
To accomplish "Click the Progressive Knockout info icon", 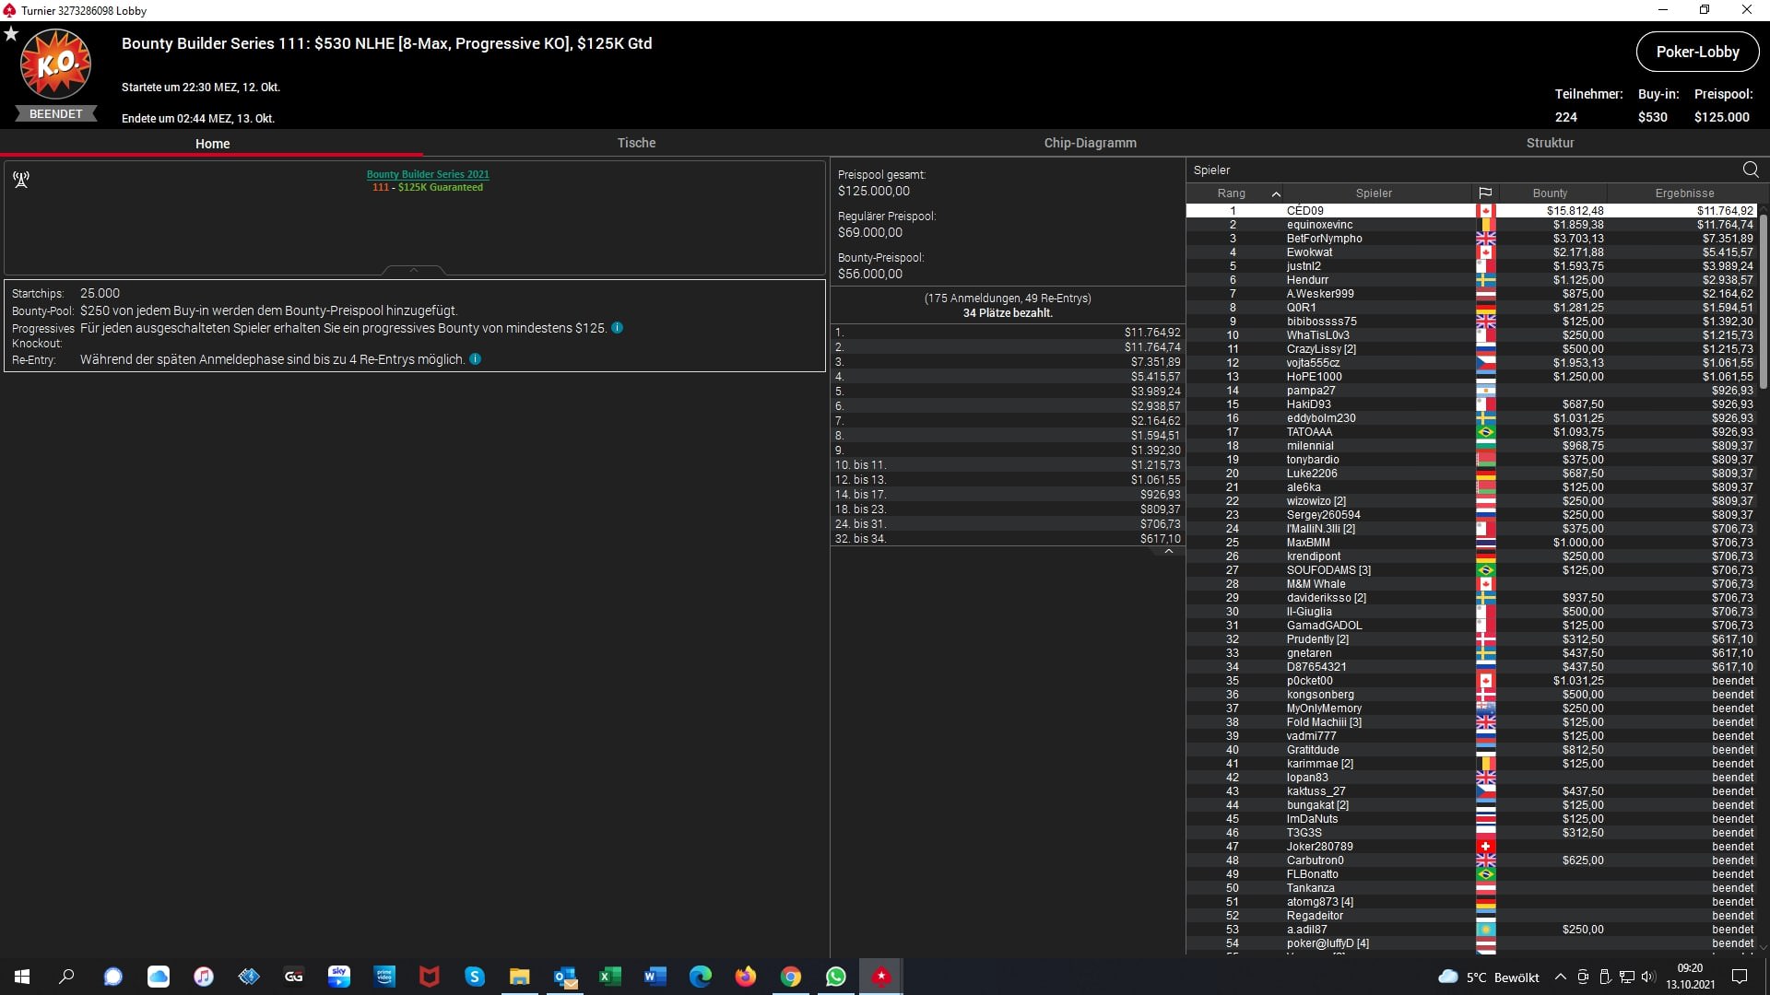I will 618,328.
